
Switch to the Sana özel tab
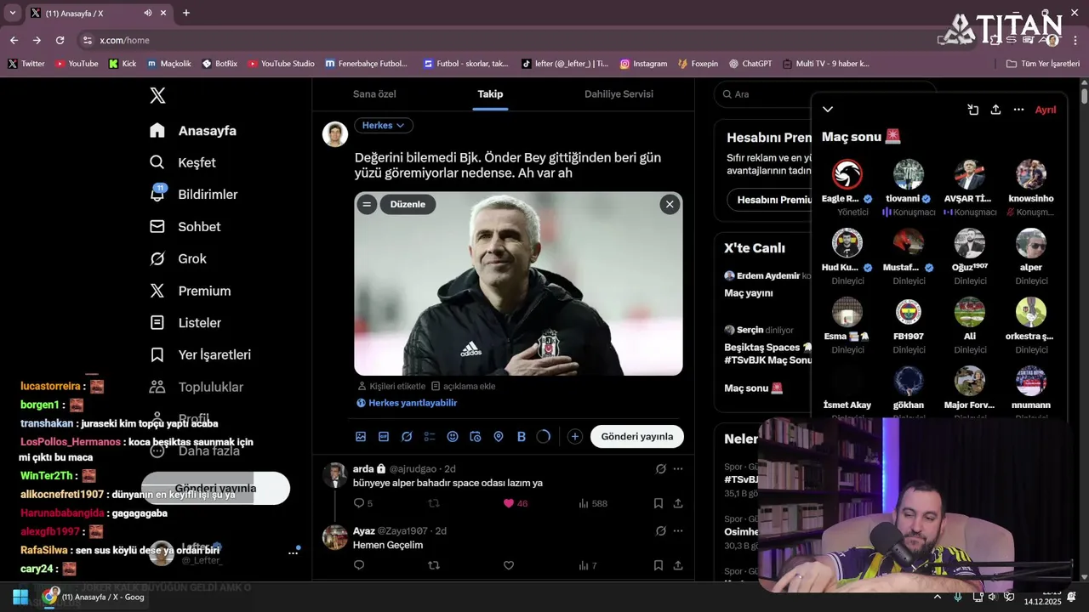tap(374, 94)
